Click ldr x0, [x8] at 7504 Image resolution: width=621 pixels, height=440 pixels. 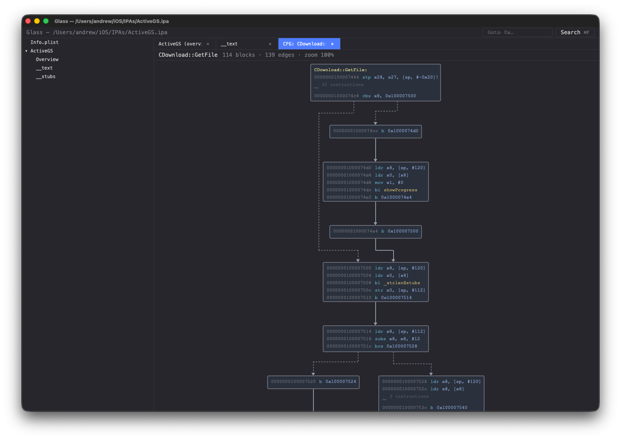(x=392, y=276)
